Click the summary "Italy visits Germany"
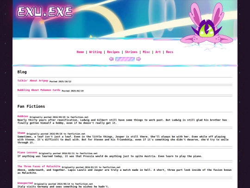This screenshot has height=188, width=250. click(63, 187)
